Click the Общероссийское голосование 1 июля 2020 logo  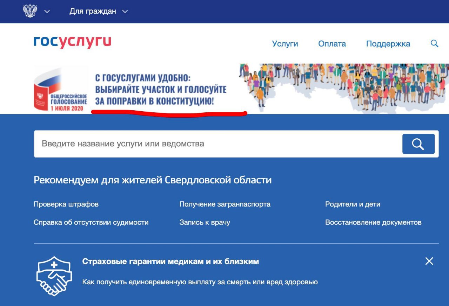click(x=60, y=89)
